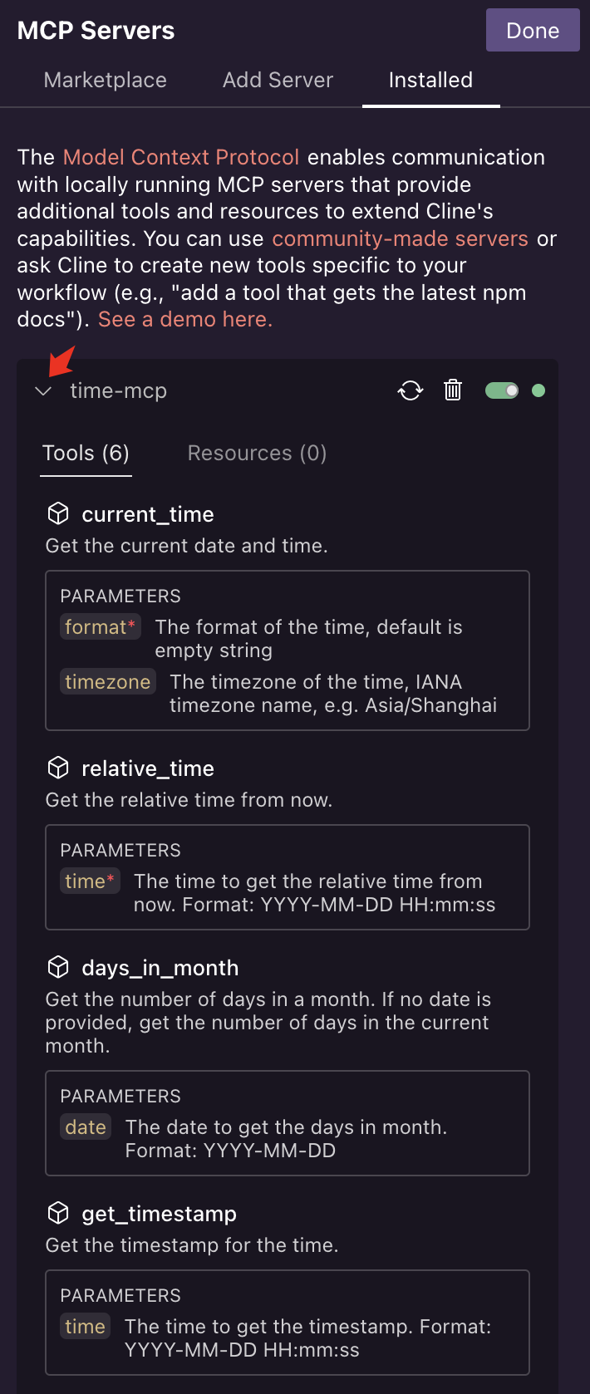Click the get_timestamp tool cube icon
The height and width of the screenshot is (1394, 590).
[58, 1214]
